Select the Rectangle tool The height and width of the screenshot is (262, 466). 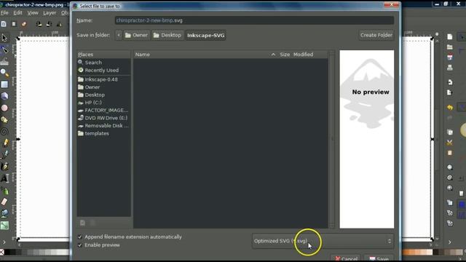(4, 84)
